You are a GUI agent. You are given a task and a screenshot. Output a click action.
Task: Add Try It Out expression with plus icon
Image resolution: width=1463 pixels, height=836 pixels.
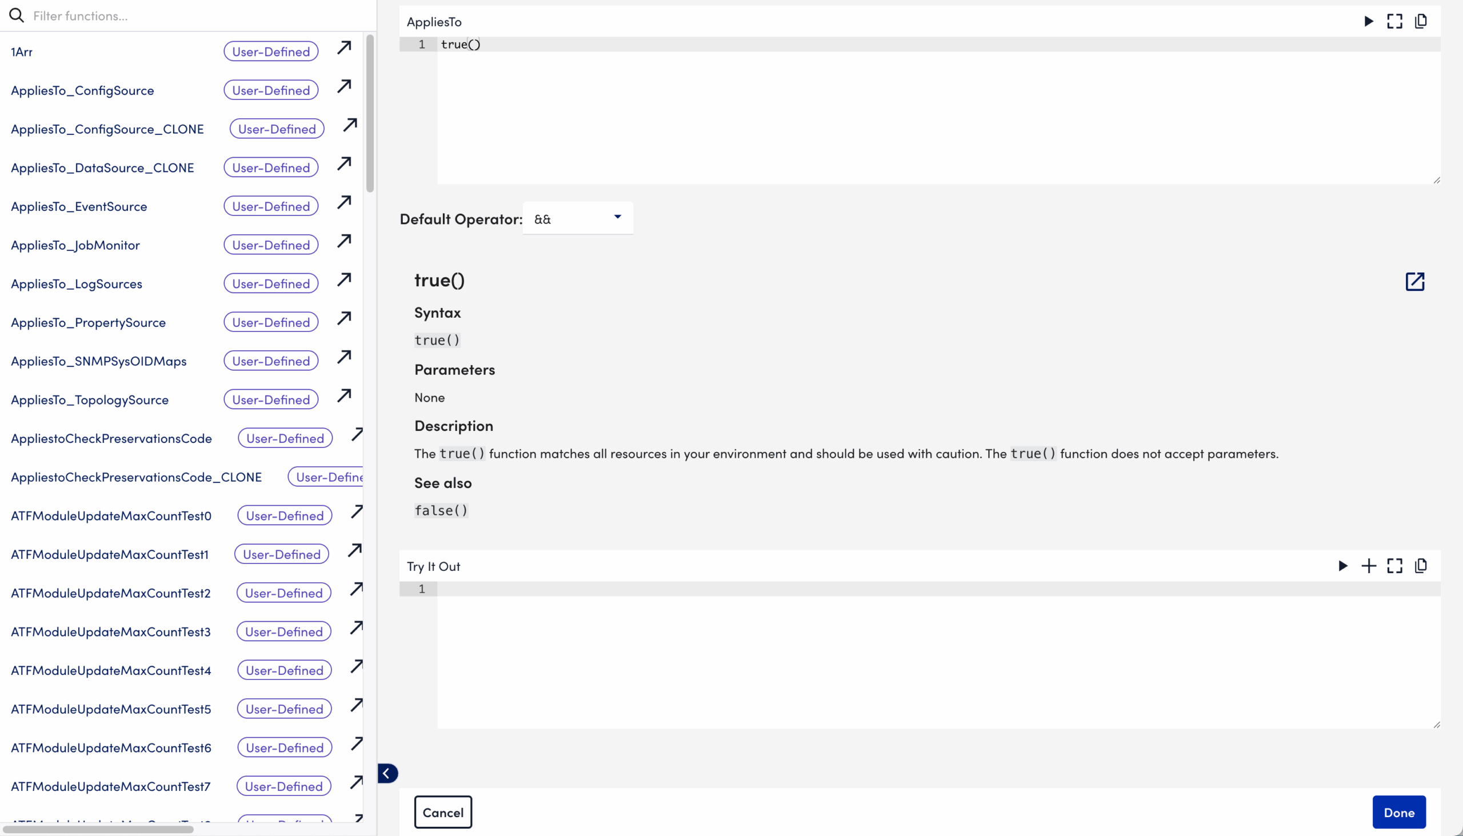pyautogui.click(x=1369, y=566)
